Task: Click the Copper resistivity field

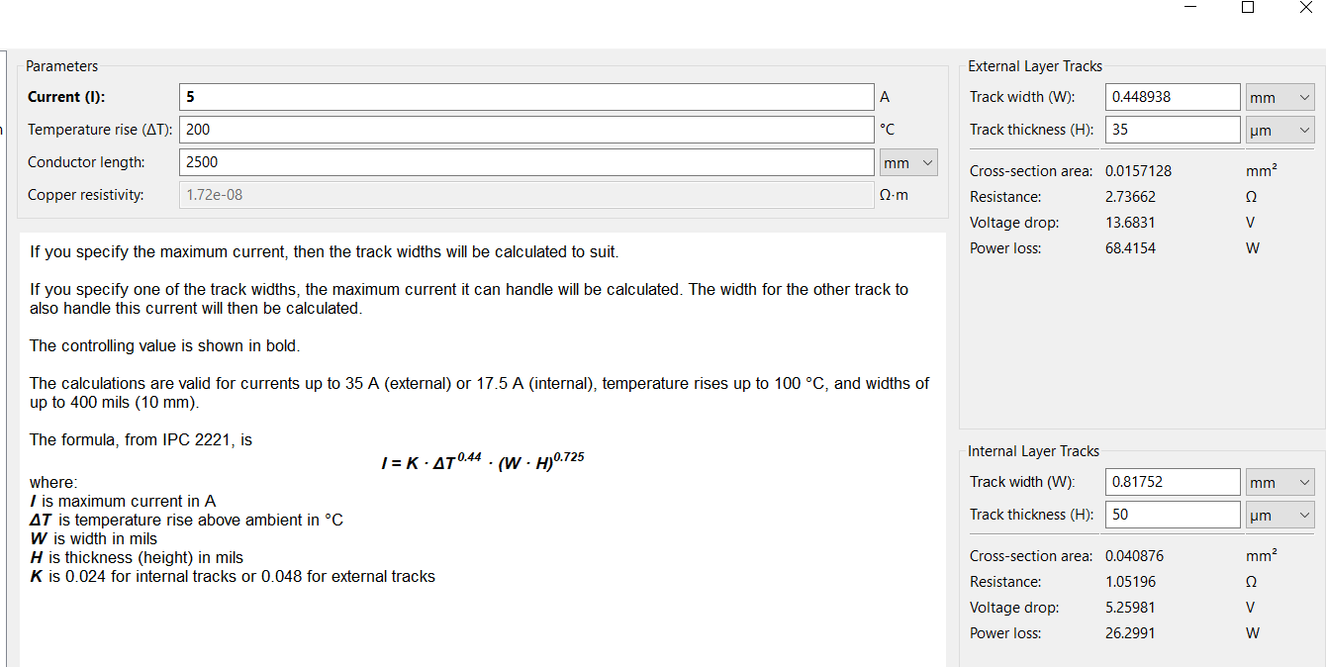Action: (526, 195)
